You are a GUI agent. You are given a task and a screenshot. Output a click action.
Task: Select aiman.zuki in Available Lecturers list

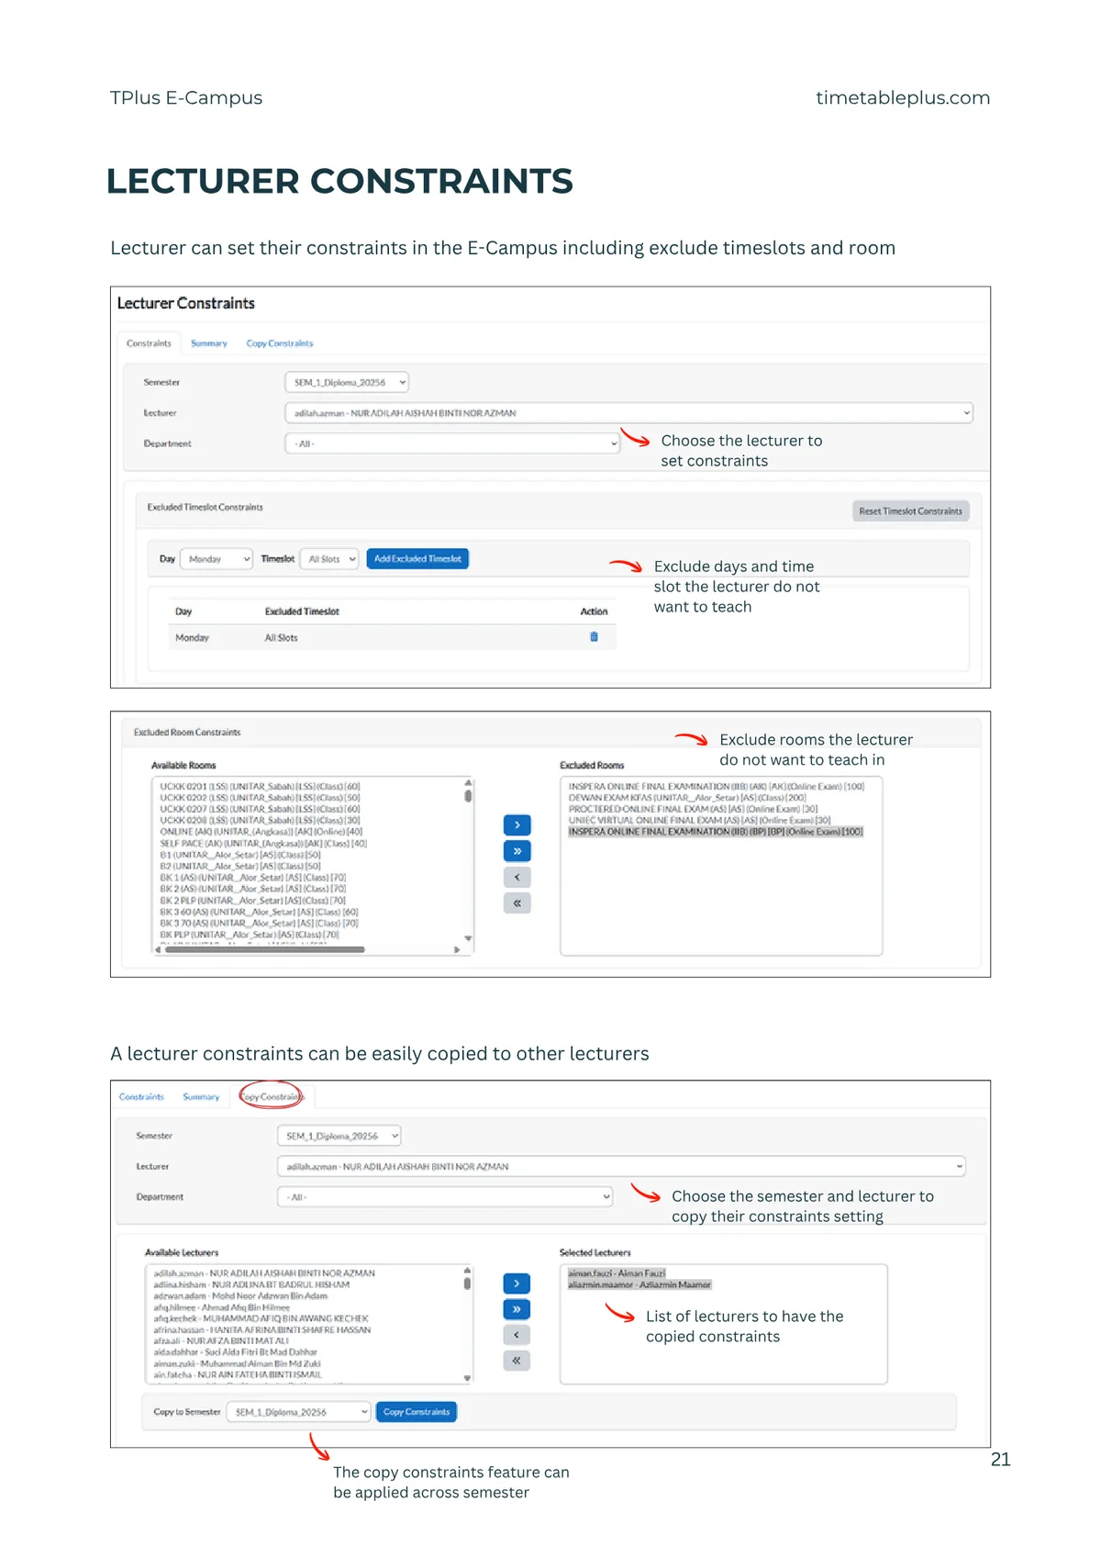click(x=237, y=1364)
